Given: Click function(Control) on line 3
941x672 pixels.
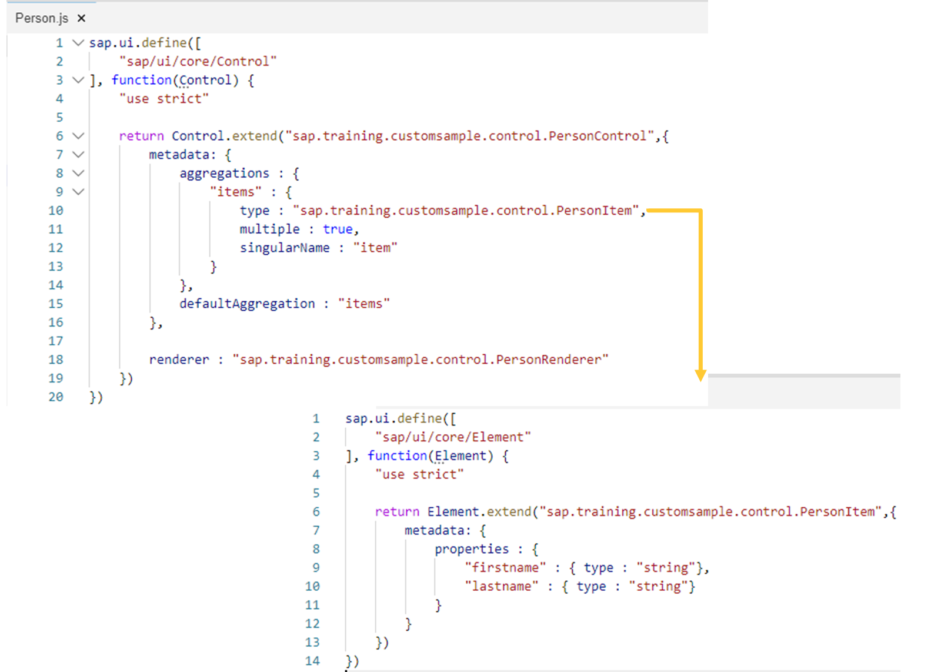Looking at the screenshot, I should [x=175, y=80].
